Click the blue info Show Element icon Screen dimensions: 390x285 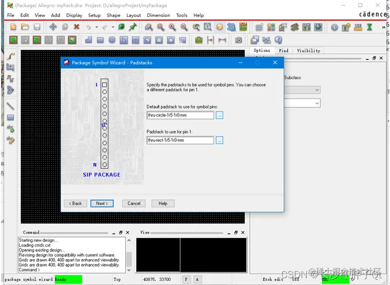tap(335, 27)
